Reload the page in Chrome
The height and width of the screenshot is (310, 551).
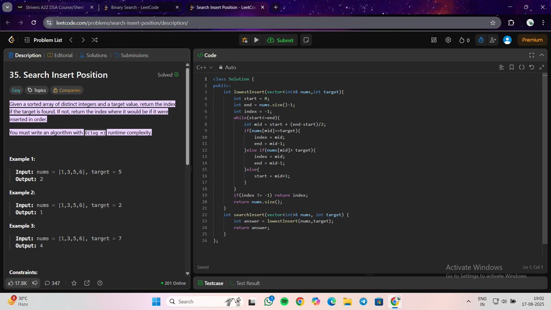point(34,23)
